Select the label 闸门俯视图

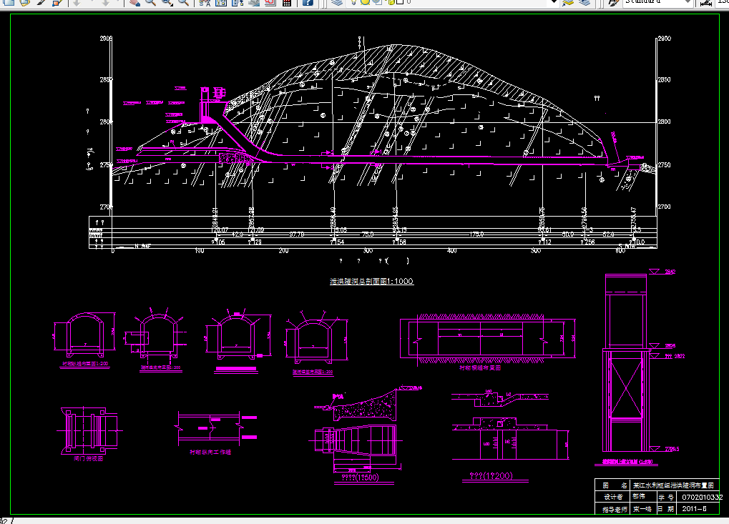coord(88,458)
